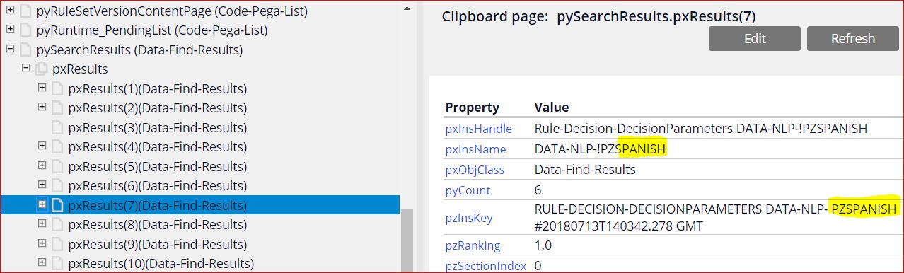Click page icon of pySearchResults
This screenshot has width=904, height=273.
point(25,50)
